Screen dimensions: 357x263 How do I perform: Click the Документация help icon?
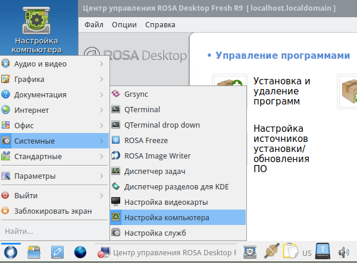pyautogui.click(x=6, y=94)
